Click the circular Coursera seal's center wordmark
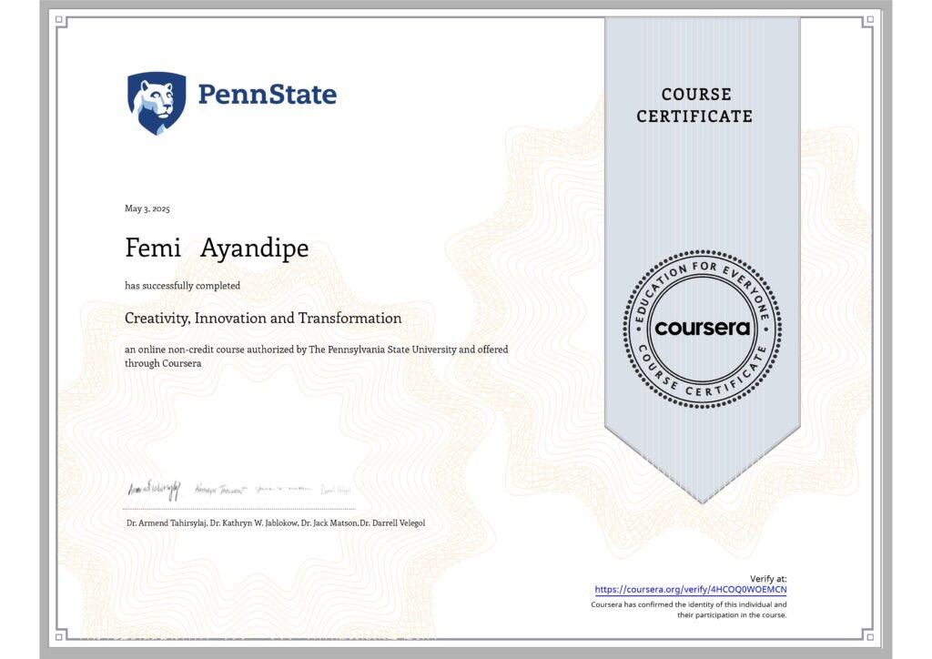Viewport: 932px width, 659px height. (702, 328)
